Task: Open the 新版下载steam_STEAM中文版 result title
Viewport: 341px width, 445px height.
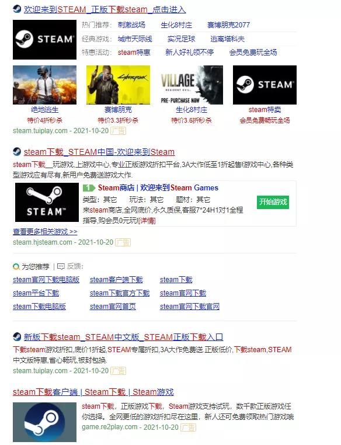Action: 123,337
